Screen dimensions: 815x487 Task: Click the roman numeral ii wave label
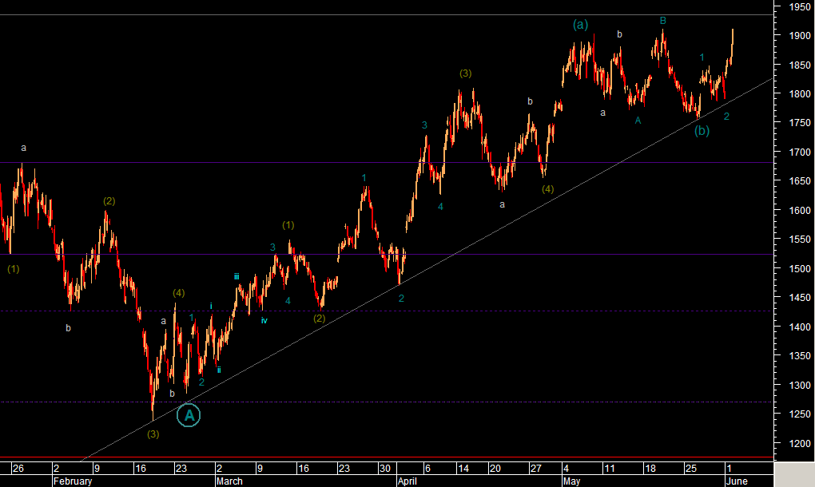click(x=219, y=370)
